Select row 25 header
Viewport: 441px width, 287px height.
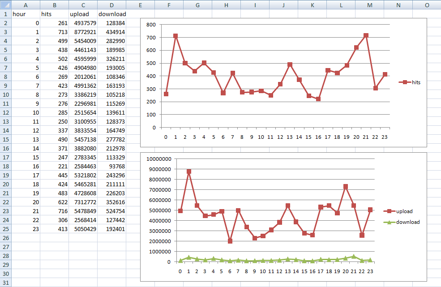click(x=5, y=229)
